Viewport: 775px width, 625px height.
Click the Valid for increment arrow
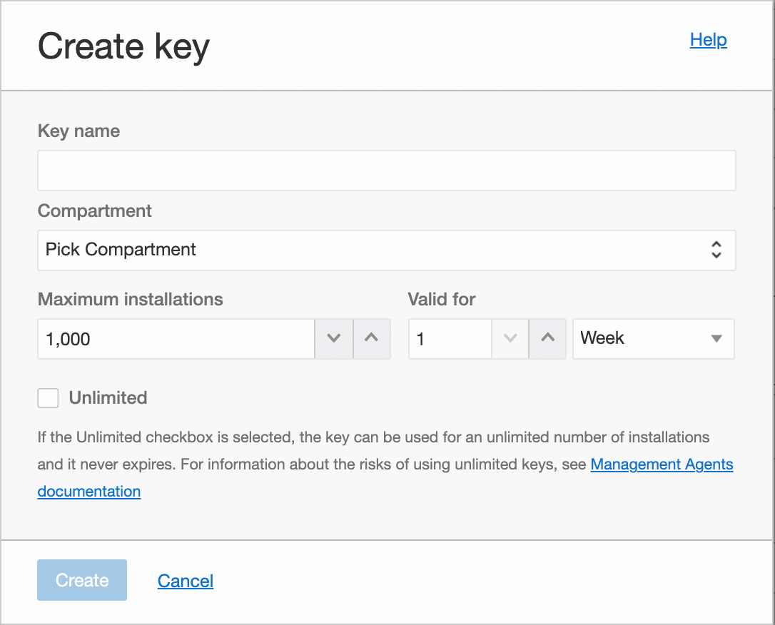547,339
